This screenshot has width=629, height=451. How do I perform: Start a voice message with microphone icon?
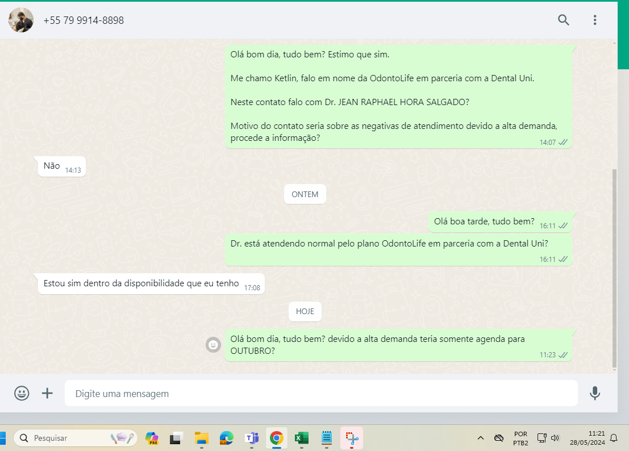[x=595, y=393]
